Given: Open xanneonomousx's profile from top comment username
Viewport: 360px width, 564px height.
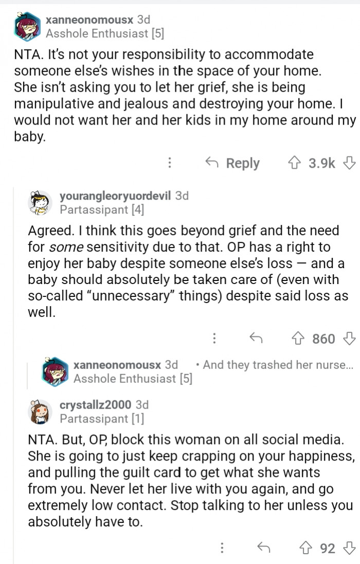Looking at the screenshot, I should (89, 20).
